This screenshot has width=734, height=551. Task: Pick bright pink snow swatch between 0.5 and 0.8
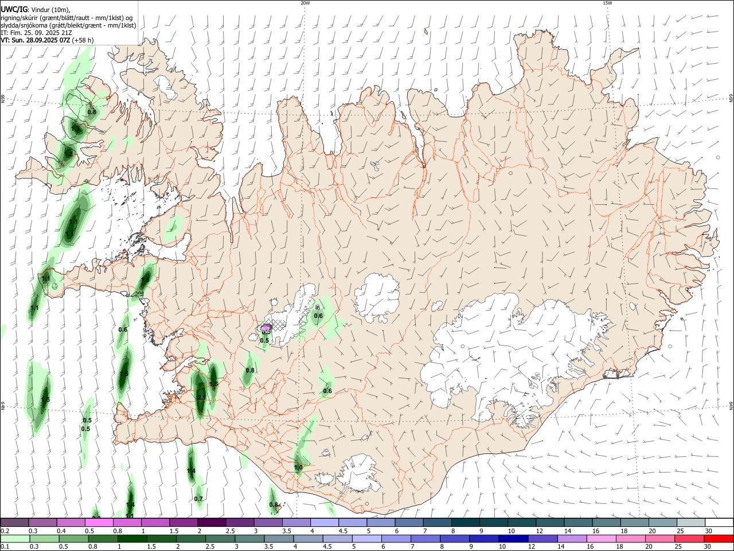coord(99,522)
